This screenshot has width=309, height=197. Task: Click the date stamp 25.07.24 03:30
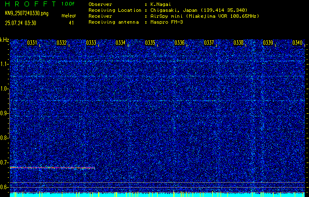point(21,23)
